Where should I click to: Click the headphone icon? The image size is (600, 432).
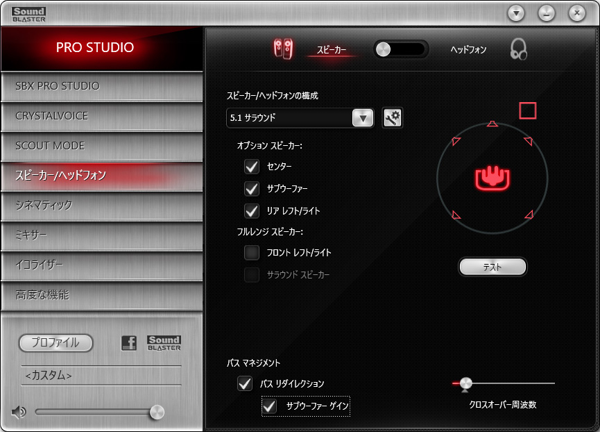click(518, 49)
